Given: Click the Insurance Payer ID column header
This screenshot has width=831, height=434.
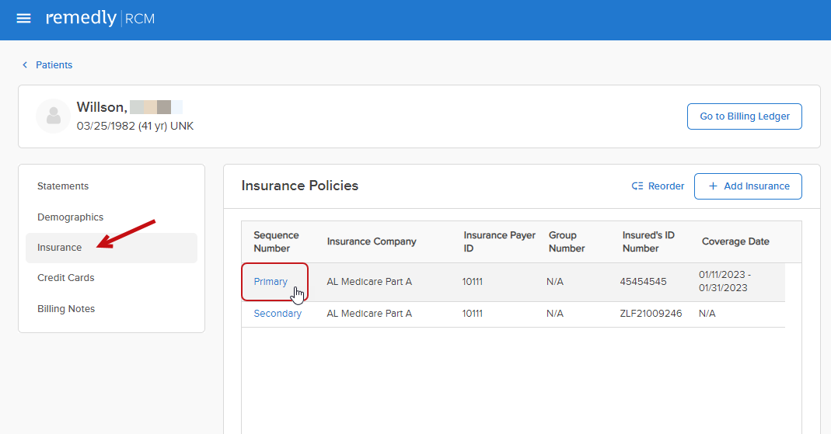Looking at the screenshot, I should 499,242.
